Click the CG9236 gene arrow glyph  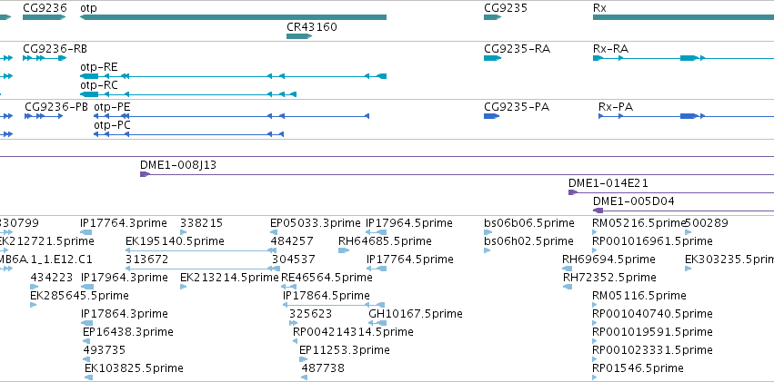(44, 17)
